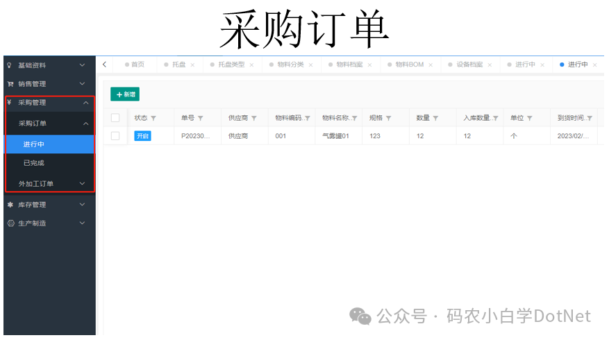
Task: Click the filter icon on 入库数量 column
Action: (x=496, y=119)
